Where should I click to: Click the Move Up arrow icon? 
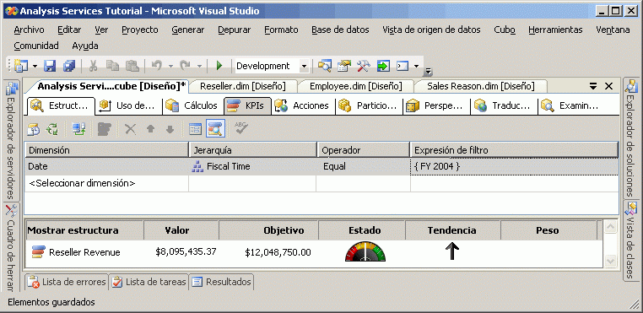(x=150, y=129)
